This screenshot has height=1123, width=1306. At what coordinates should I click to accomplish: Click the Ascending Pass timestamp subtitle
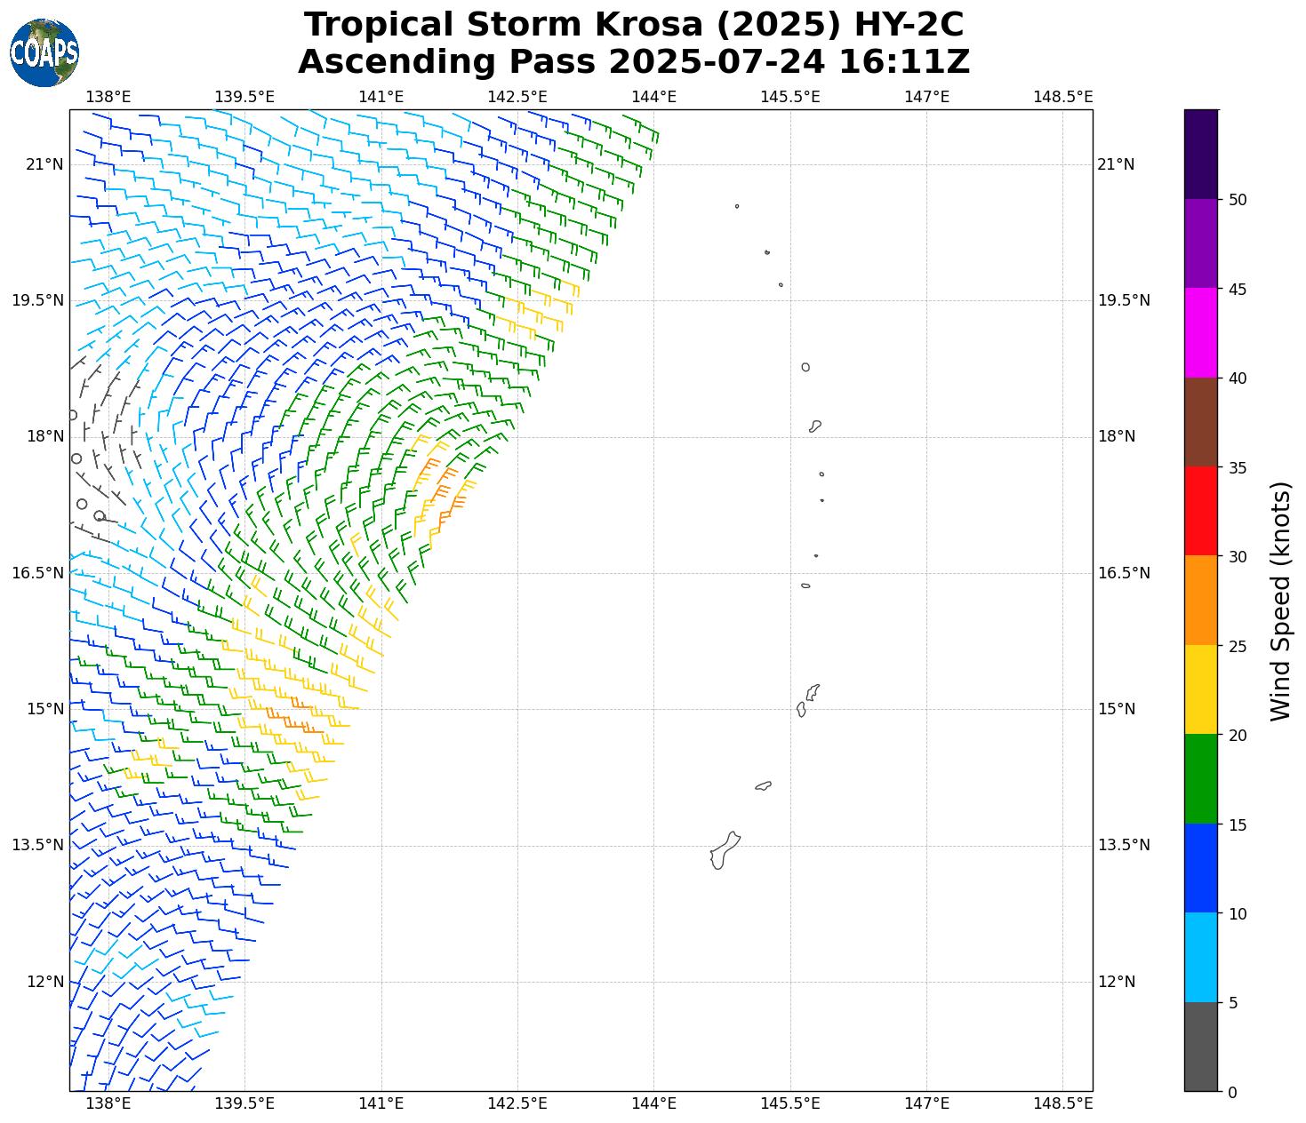(x=633, y=62)
